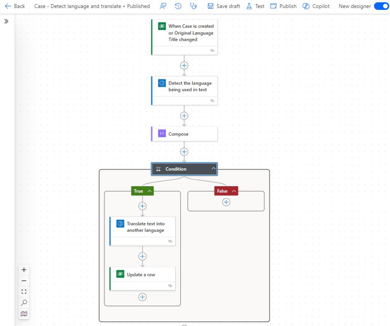
Task: Collapse the True branch
Action: click(150, 191)
